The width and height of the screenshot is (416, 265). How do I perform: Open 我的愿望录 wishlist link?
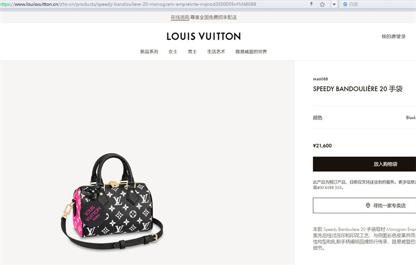[x=394, y=37]
